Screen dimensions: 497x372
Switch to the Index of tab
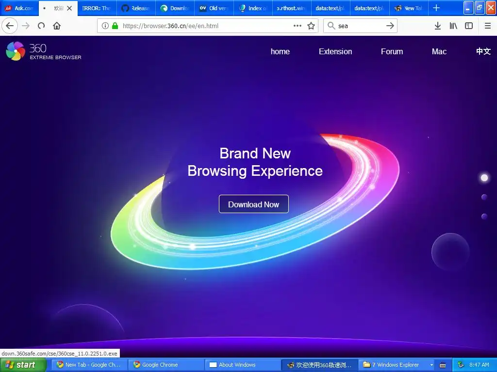tap(253, 8)
